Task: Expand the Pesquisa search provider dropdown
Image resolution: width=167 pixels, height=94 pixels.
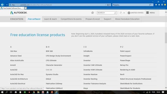Action: [x=152, y=5]
